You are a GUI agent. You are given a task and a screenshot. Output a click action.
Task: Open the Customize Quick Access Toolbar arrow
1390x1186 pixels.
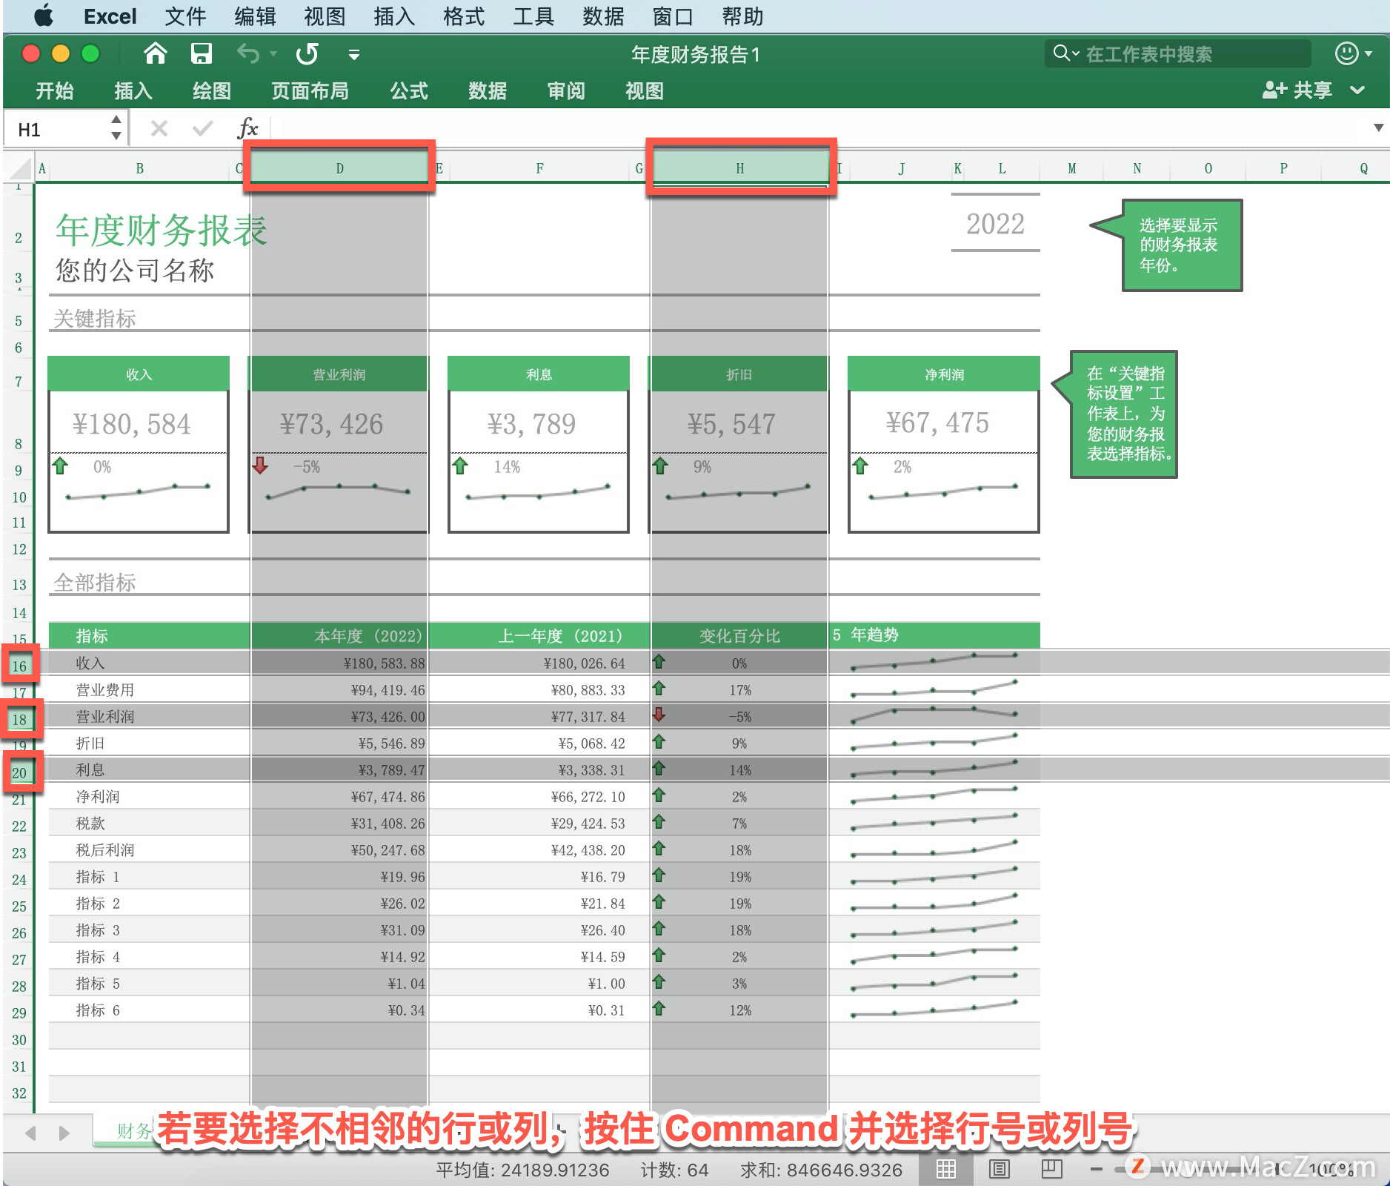(354, 54)
